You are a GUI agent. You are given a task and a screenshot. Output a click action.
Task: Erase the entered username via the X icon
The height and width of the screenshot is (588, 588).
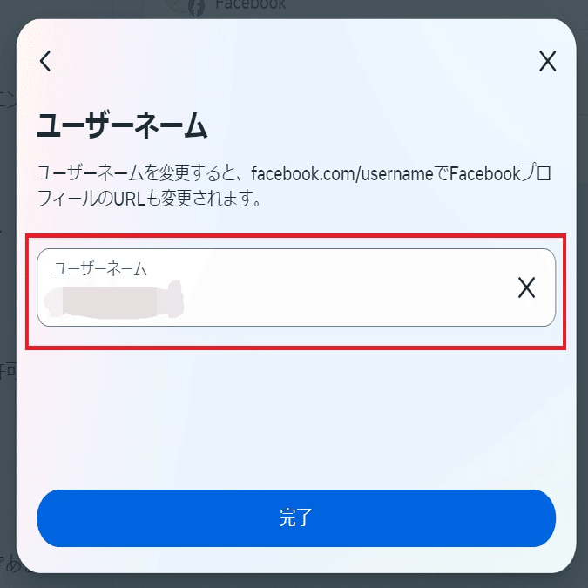pos(526,287)
